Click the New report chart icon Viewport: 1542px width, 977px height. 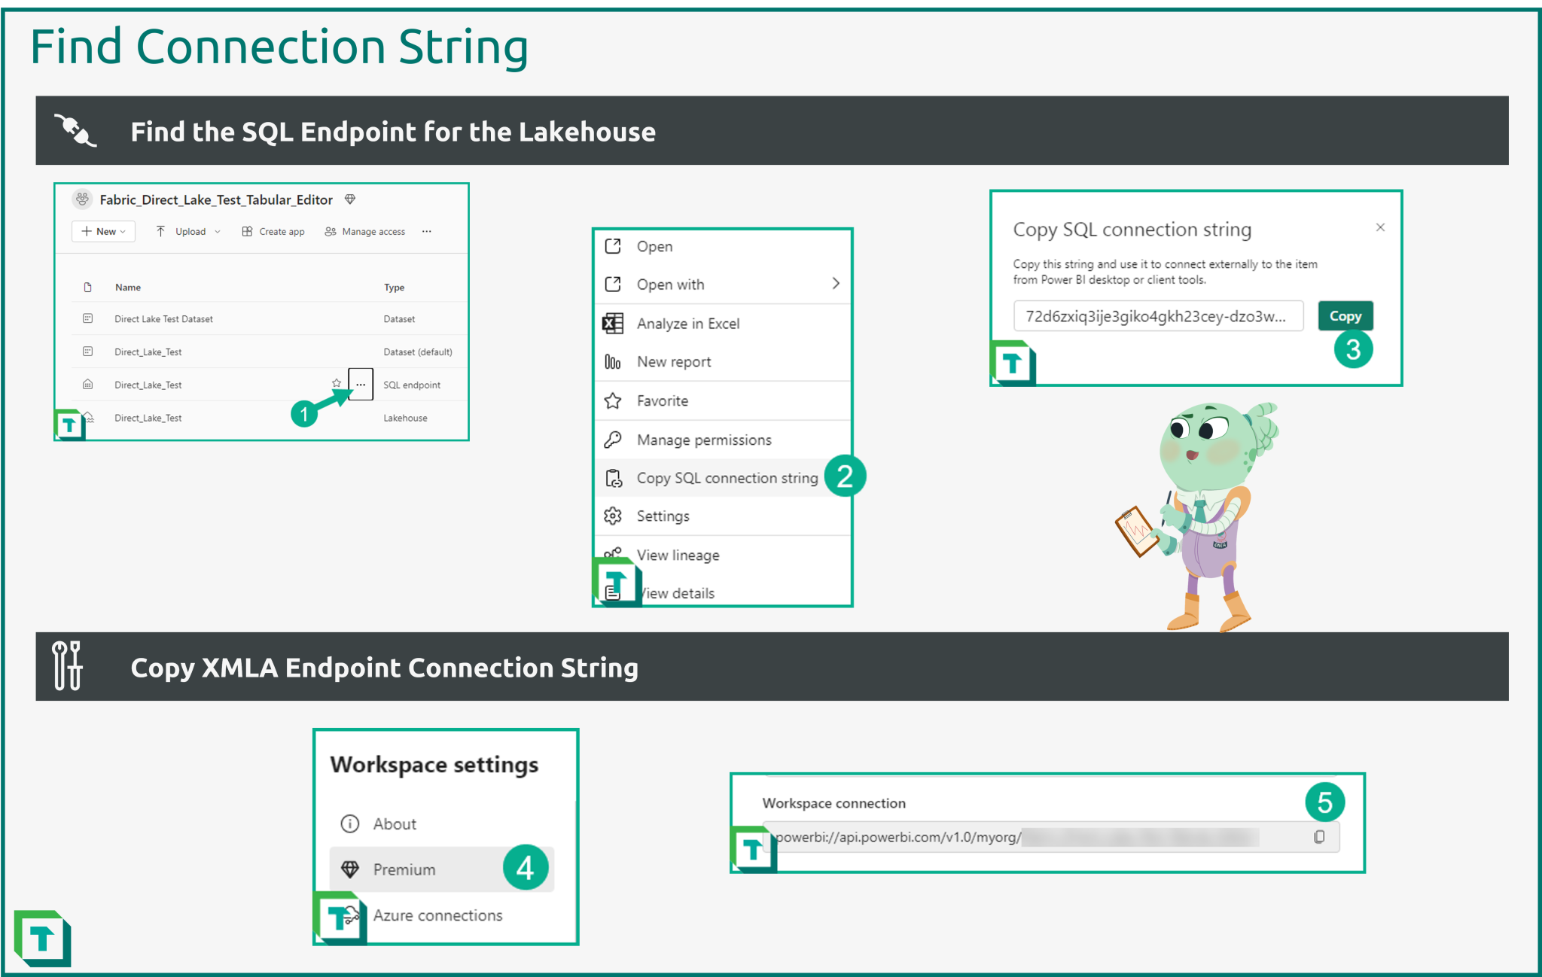coord(612,361)
